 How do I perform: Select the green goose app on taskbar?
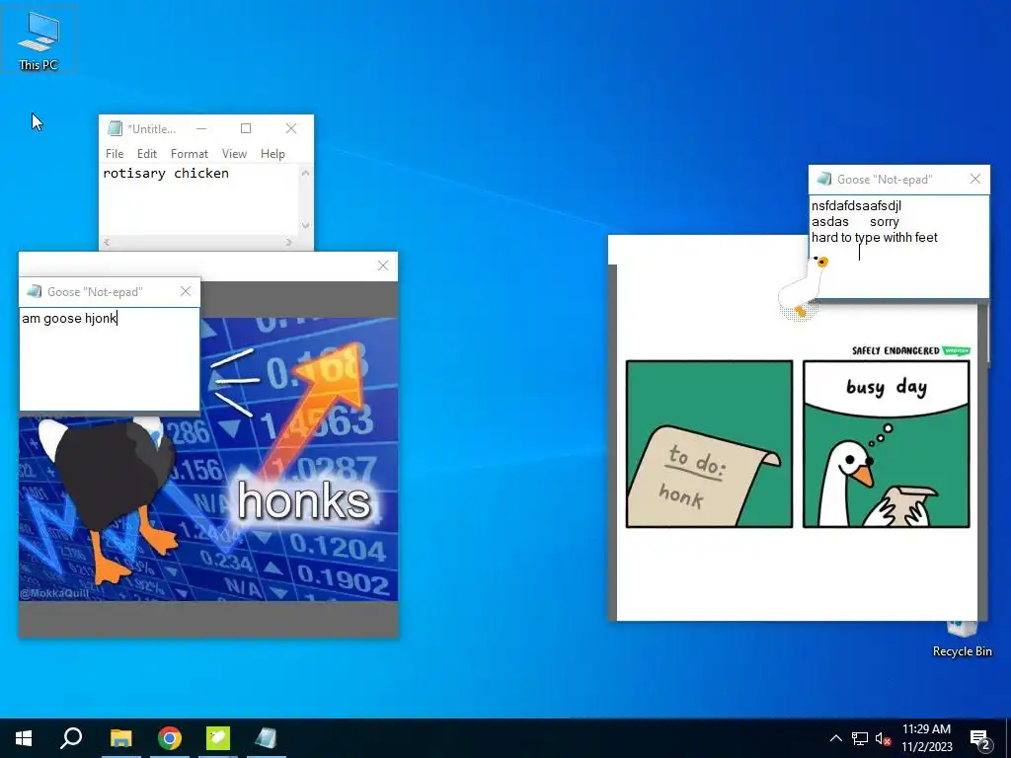tap(218, 738)
